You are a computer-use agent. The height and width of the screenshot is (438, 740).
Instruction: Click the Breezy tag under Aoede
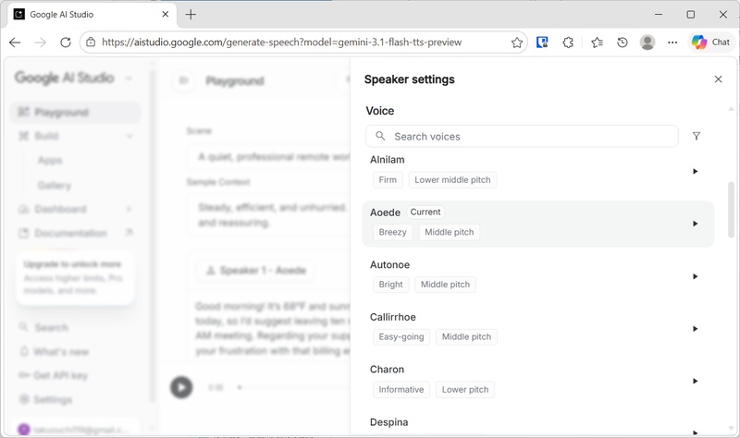tap(392, 232)
